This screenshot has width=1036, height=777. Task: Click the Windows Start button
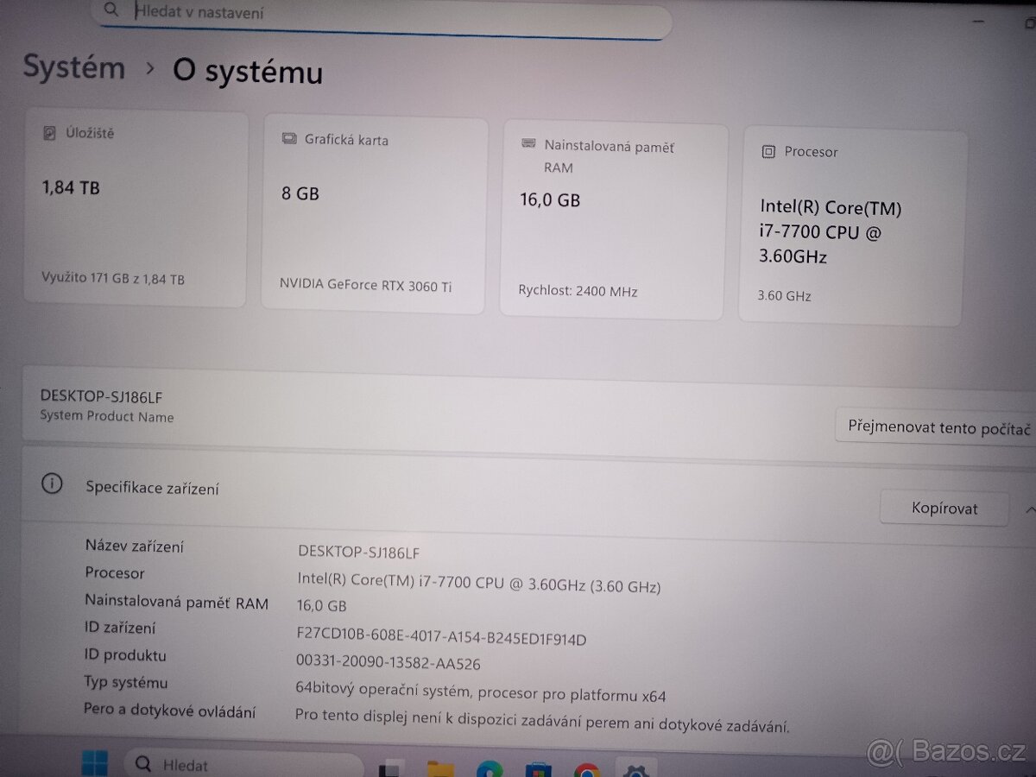[95, 764]
